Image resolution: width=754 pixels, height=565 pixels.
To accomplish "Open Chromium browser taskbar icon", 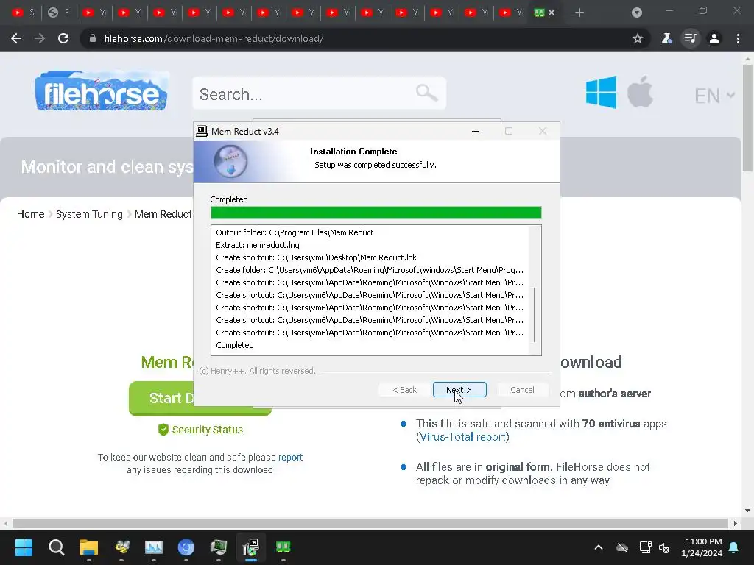I will tap(186, 547).
